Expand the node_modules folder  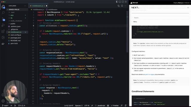17,21
